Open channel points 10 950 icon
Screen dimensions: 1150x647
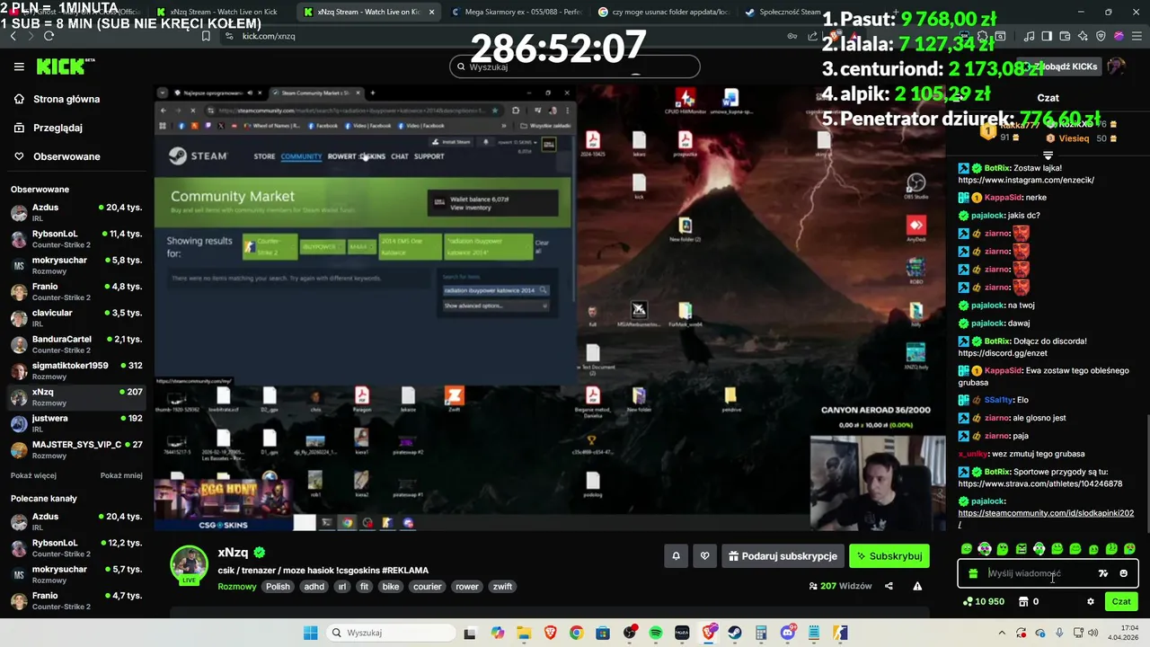click(984, 602)
